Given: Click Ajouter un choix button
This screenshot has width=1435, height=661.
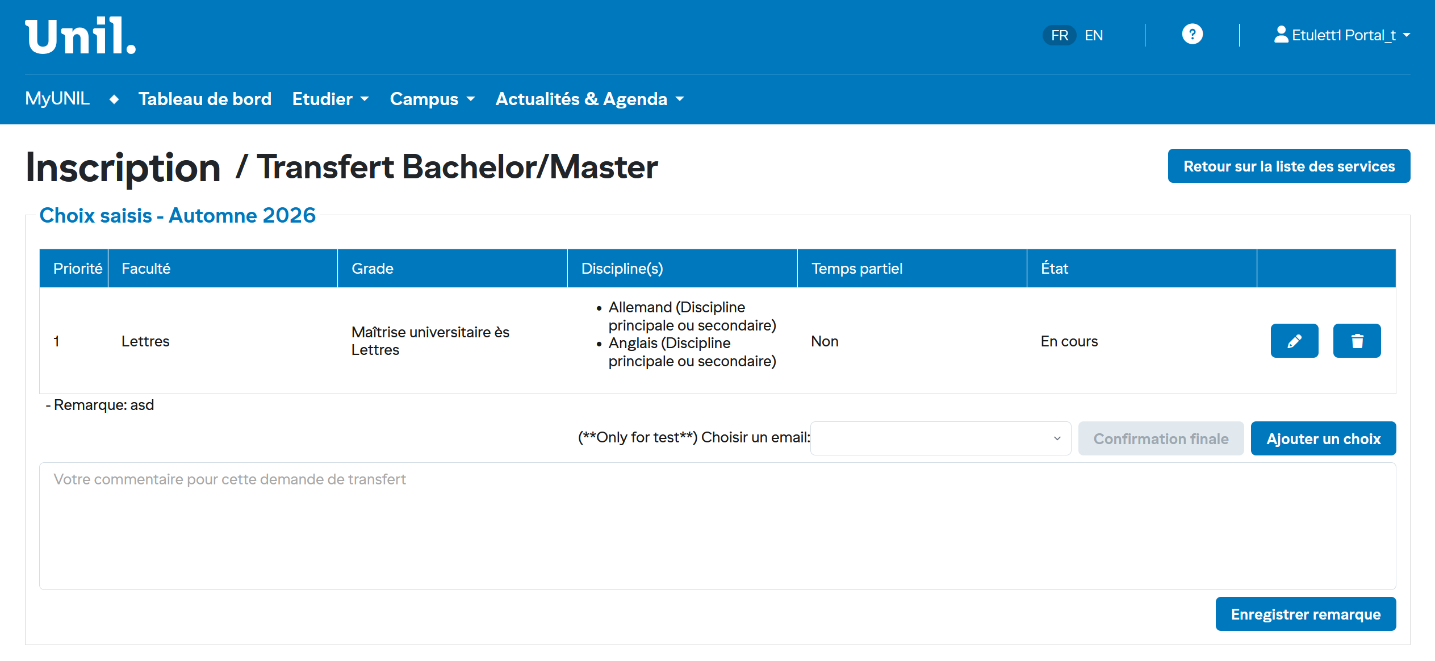Looking at the screenshot, I should click(1323, 439).
